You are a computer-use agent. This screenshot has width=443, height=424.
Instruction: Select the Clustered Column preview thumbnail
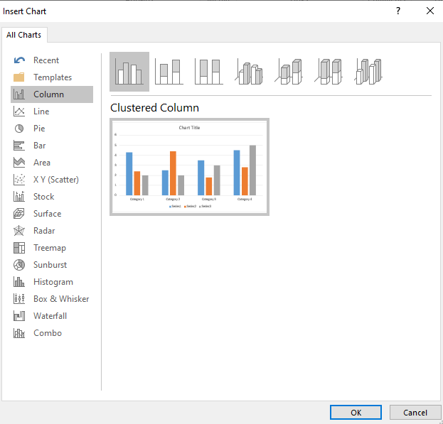pos(189,167)
